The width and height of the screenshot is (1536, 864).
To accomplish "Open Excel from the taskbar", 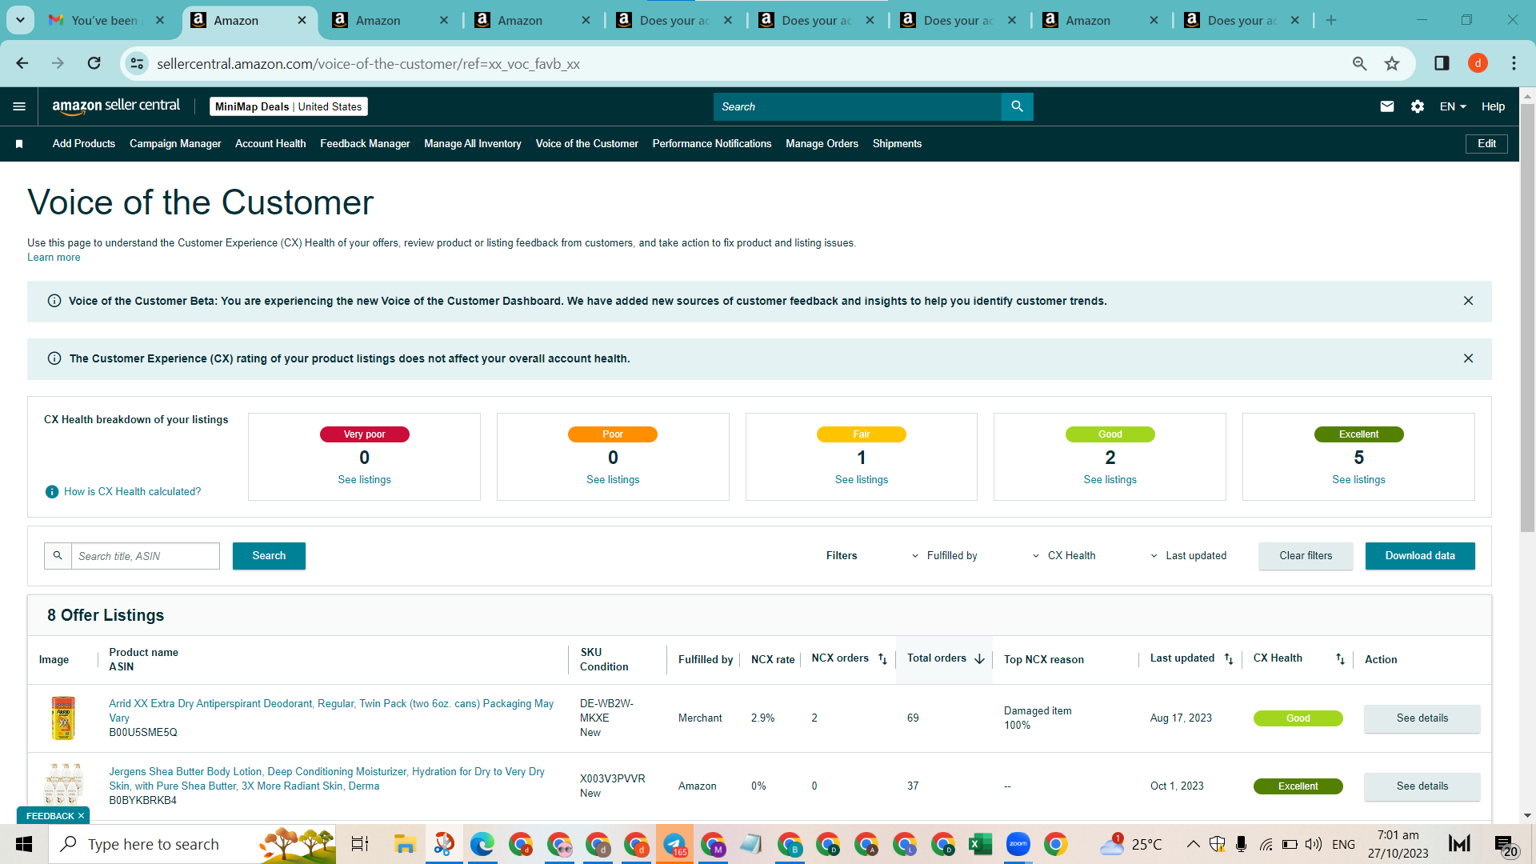I will tap(980, 844).
